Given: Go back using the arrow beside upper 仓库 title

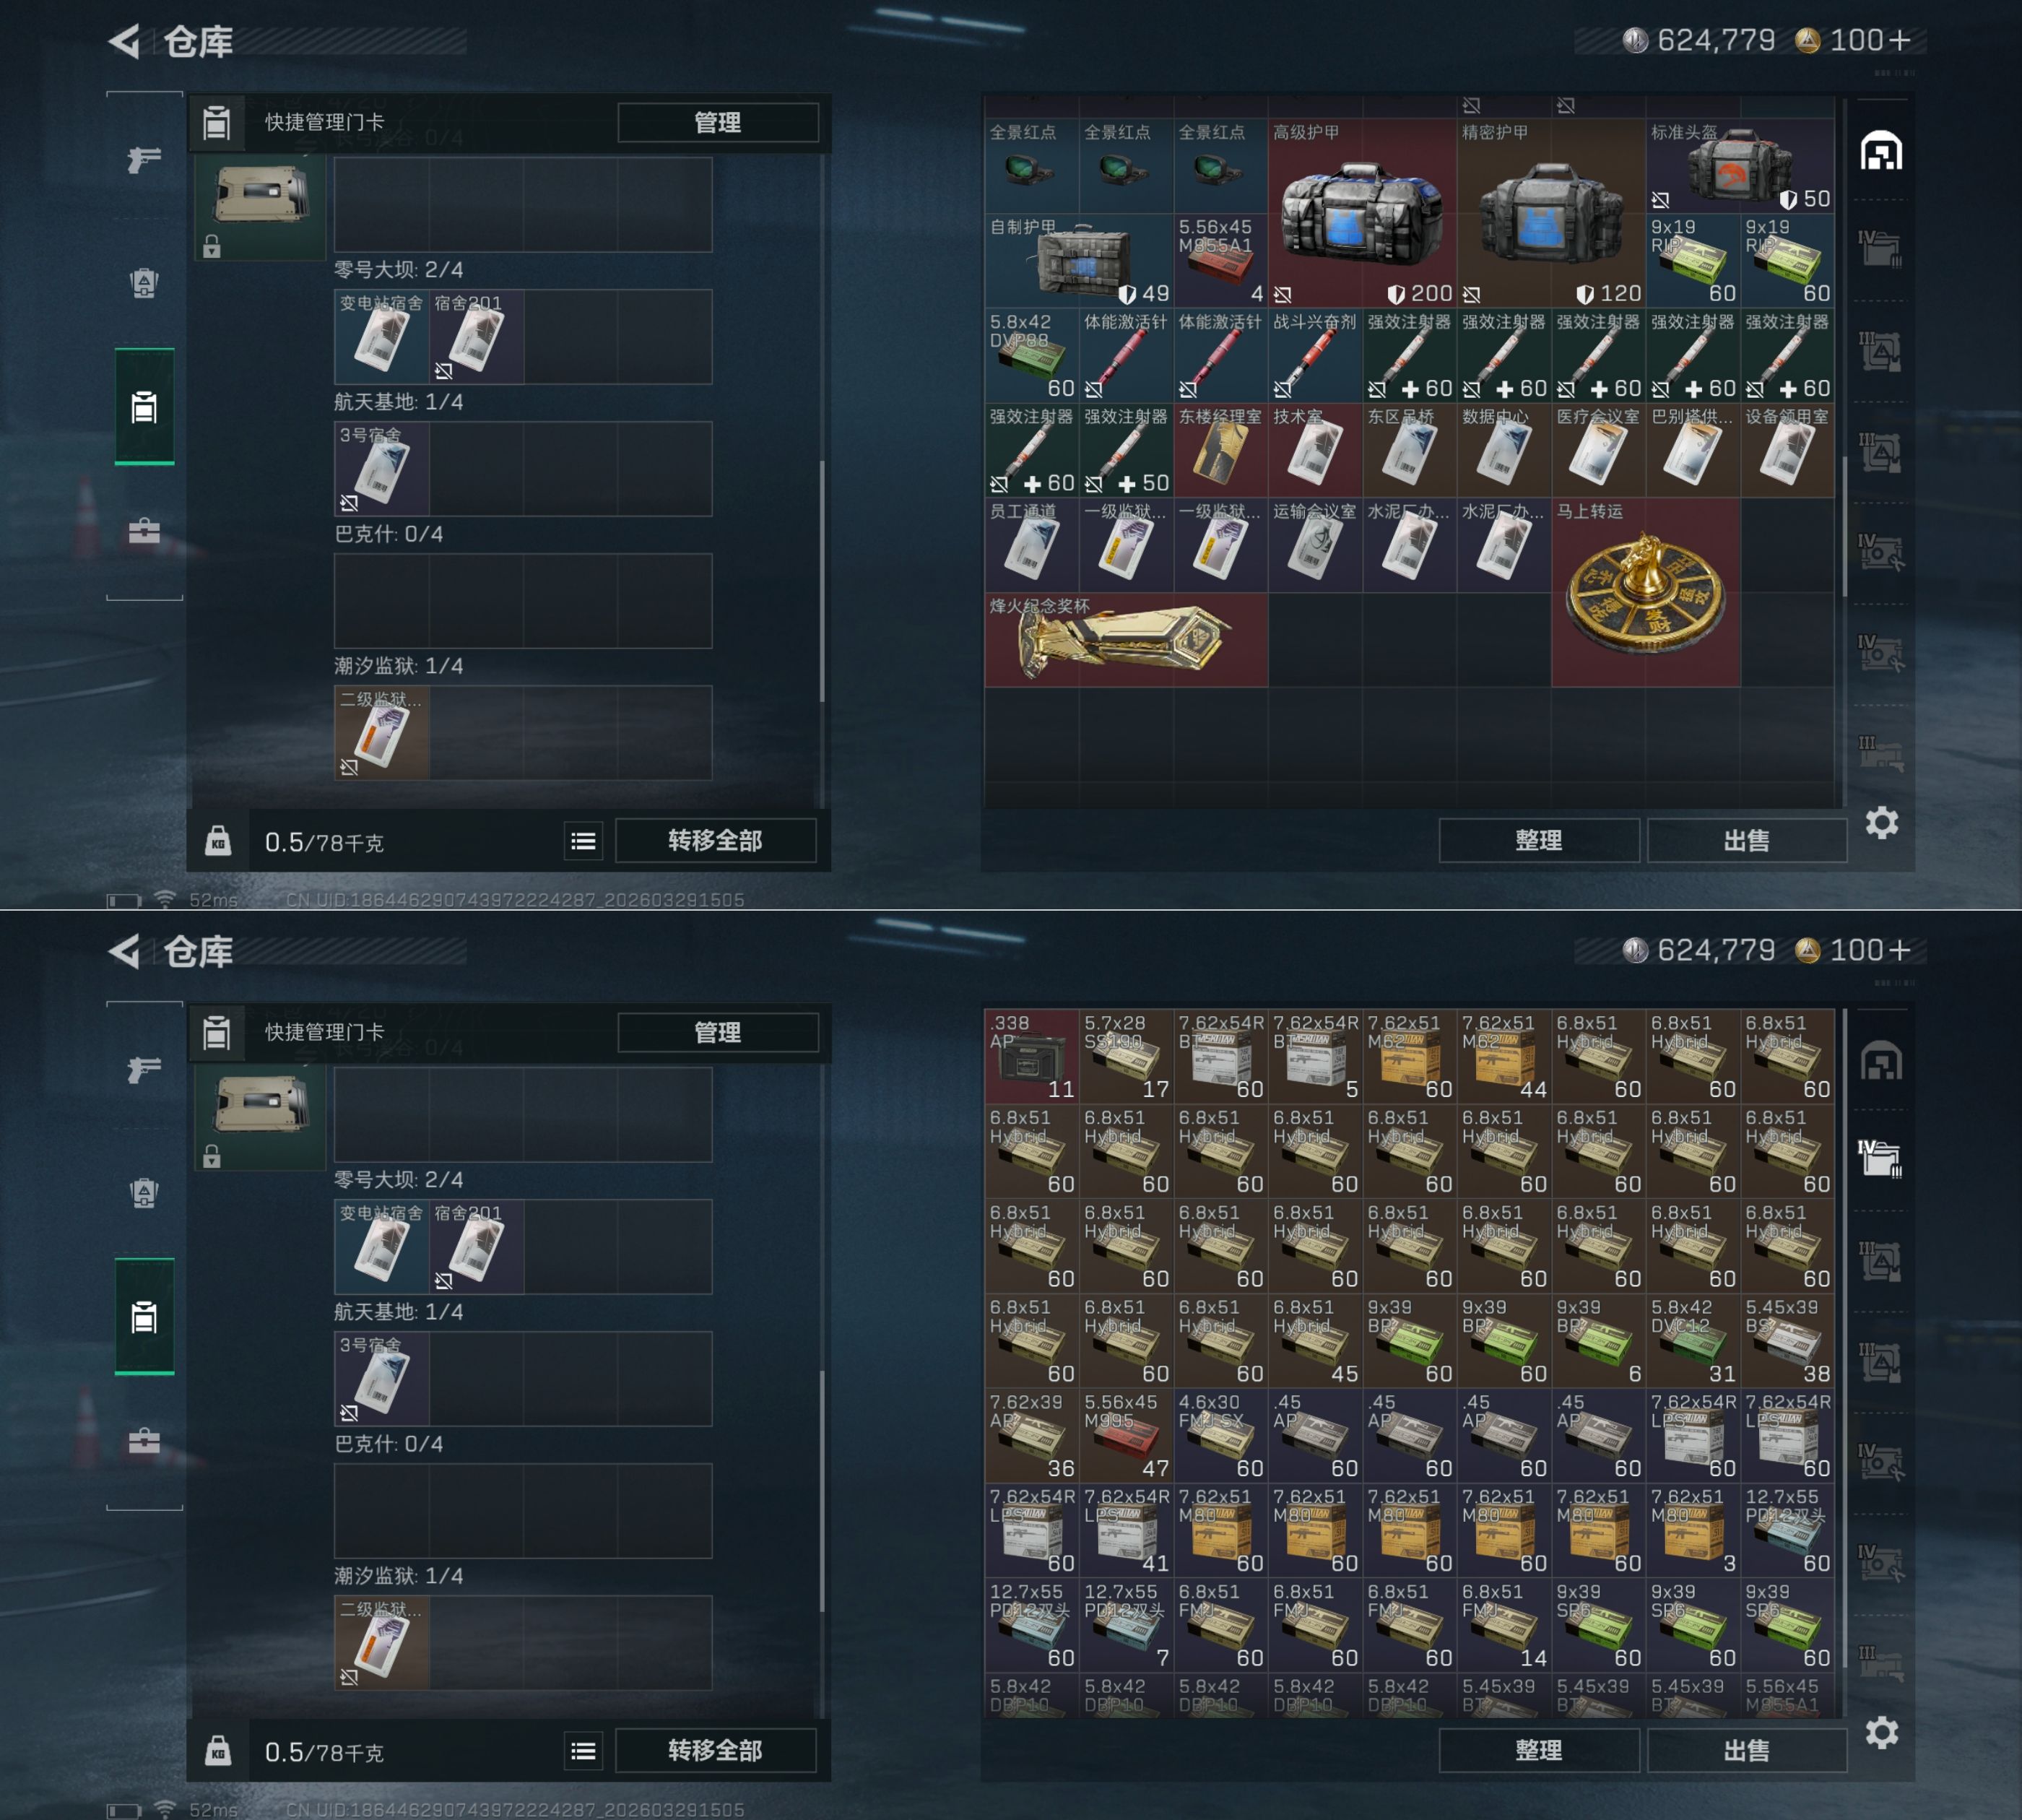Looking at the screenshot, I should 124,41.
